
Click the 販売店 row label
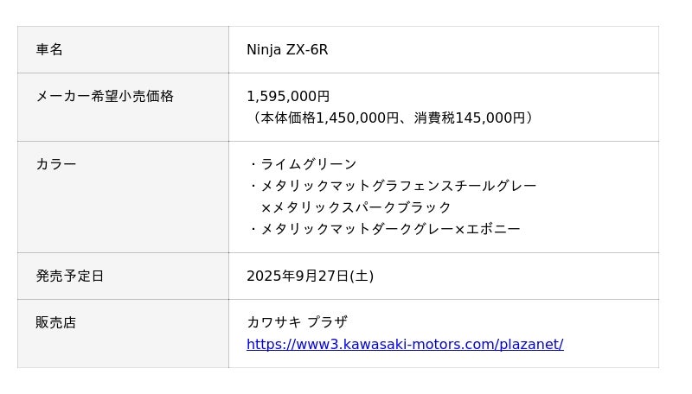click(x=56, y=322)
